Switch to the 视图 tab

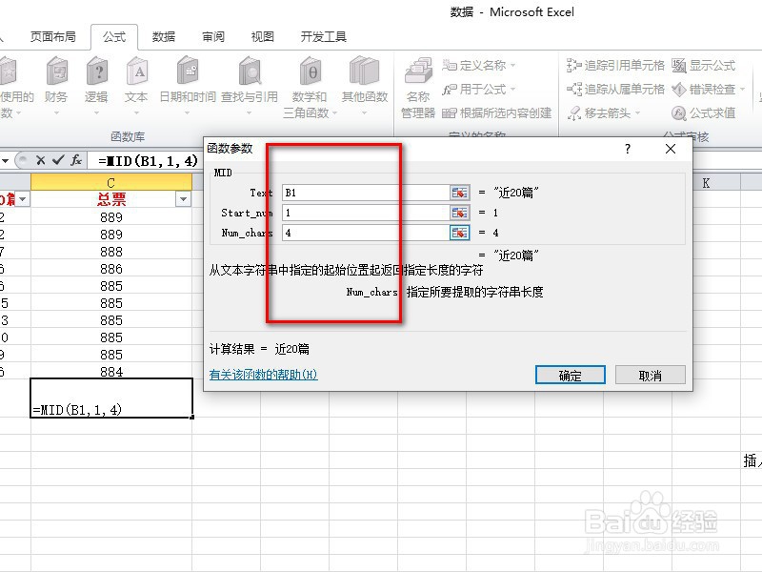(263, 37)
